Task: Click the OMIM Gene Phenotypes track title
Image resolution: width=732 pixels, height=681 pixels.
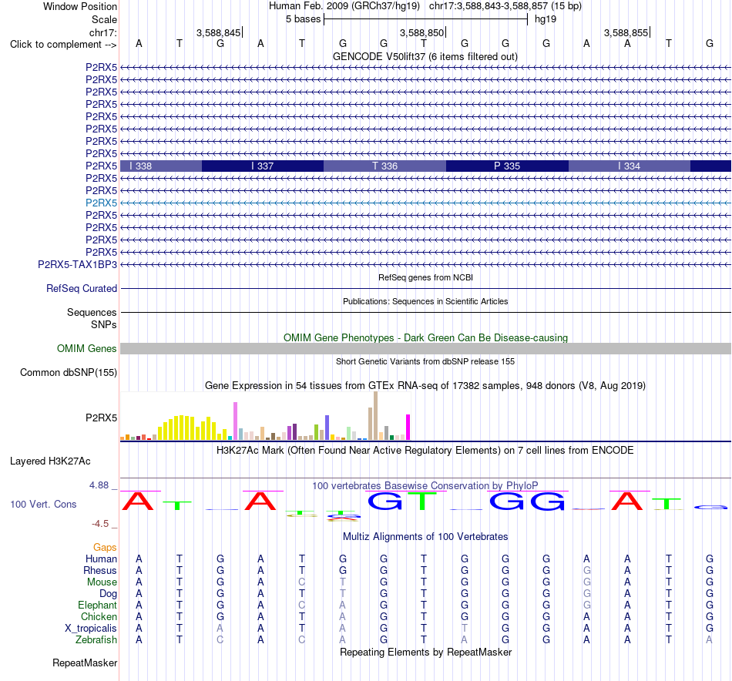Action: [x=426, y=337]
